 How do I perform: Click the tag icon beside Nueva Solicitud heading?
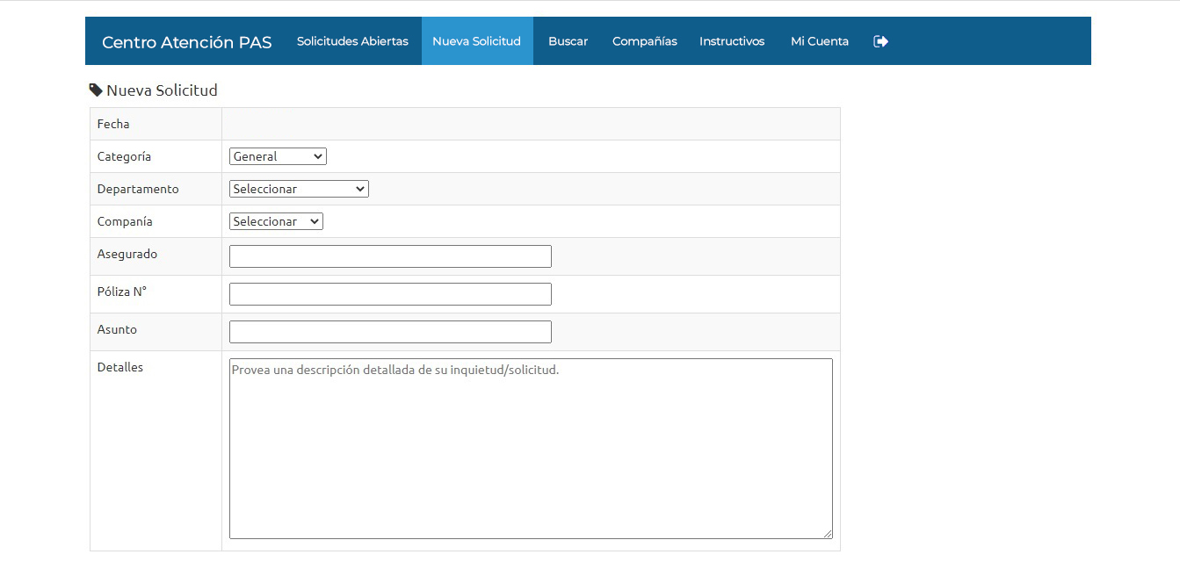click(x=96, y=90)
